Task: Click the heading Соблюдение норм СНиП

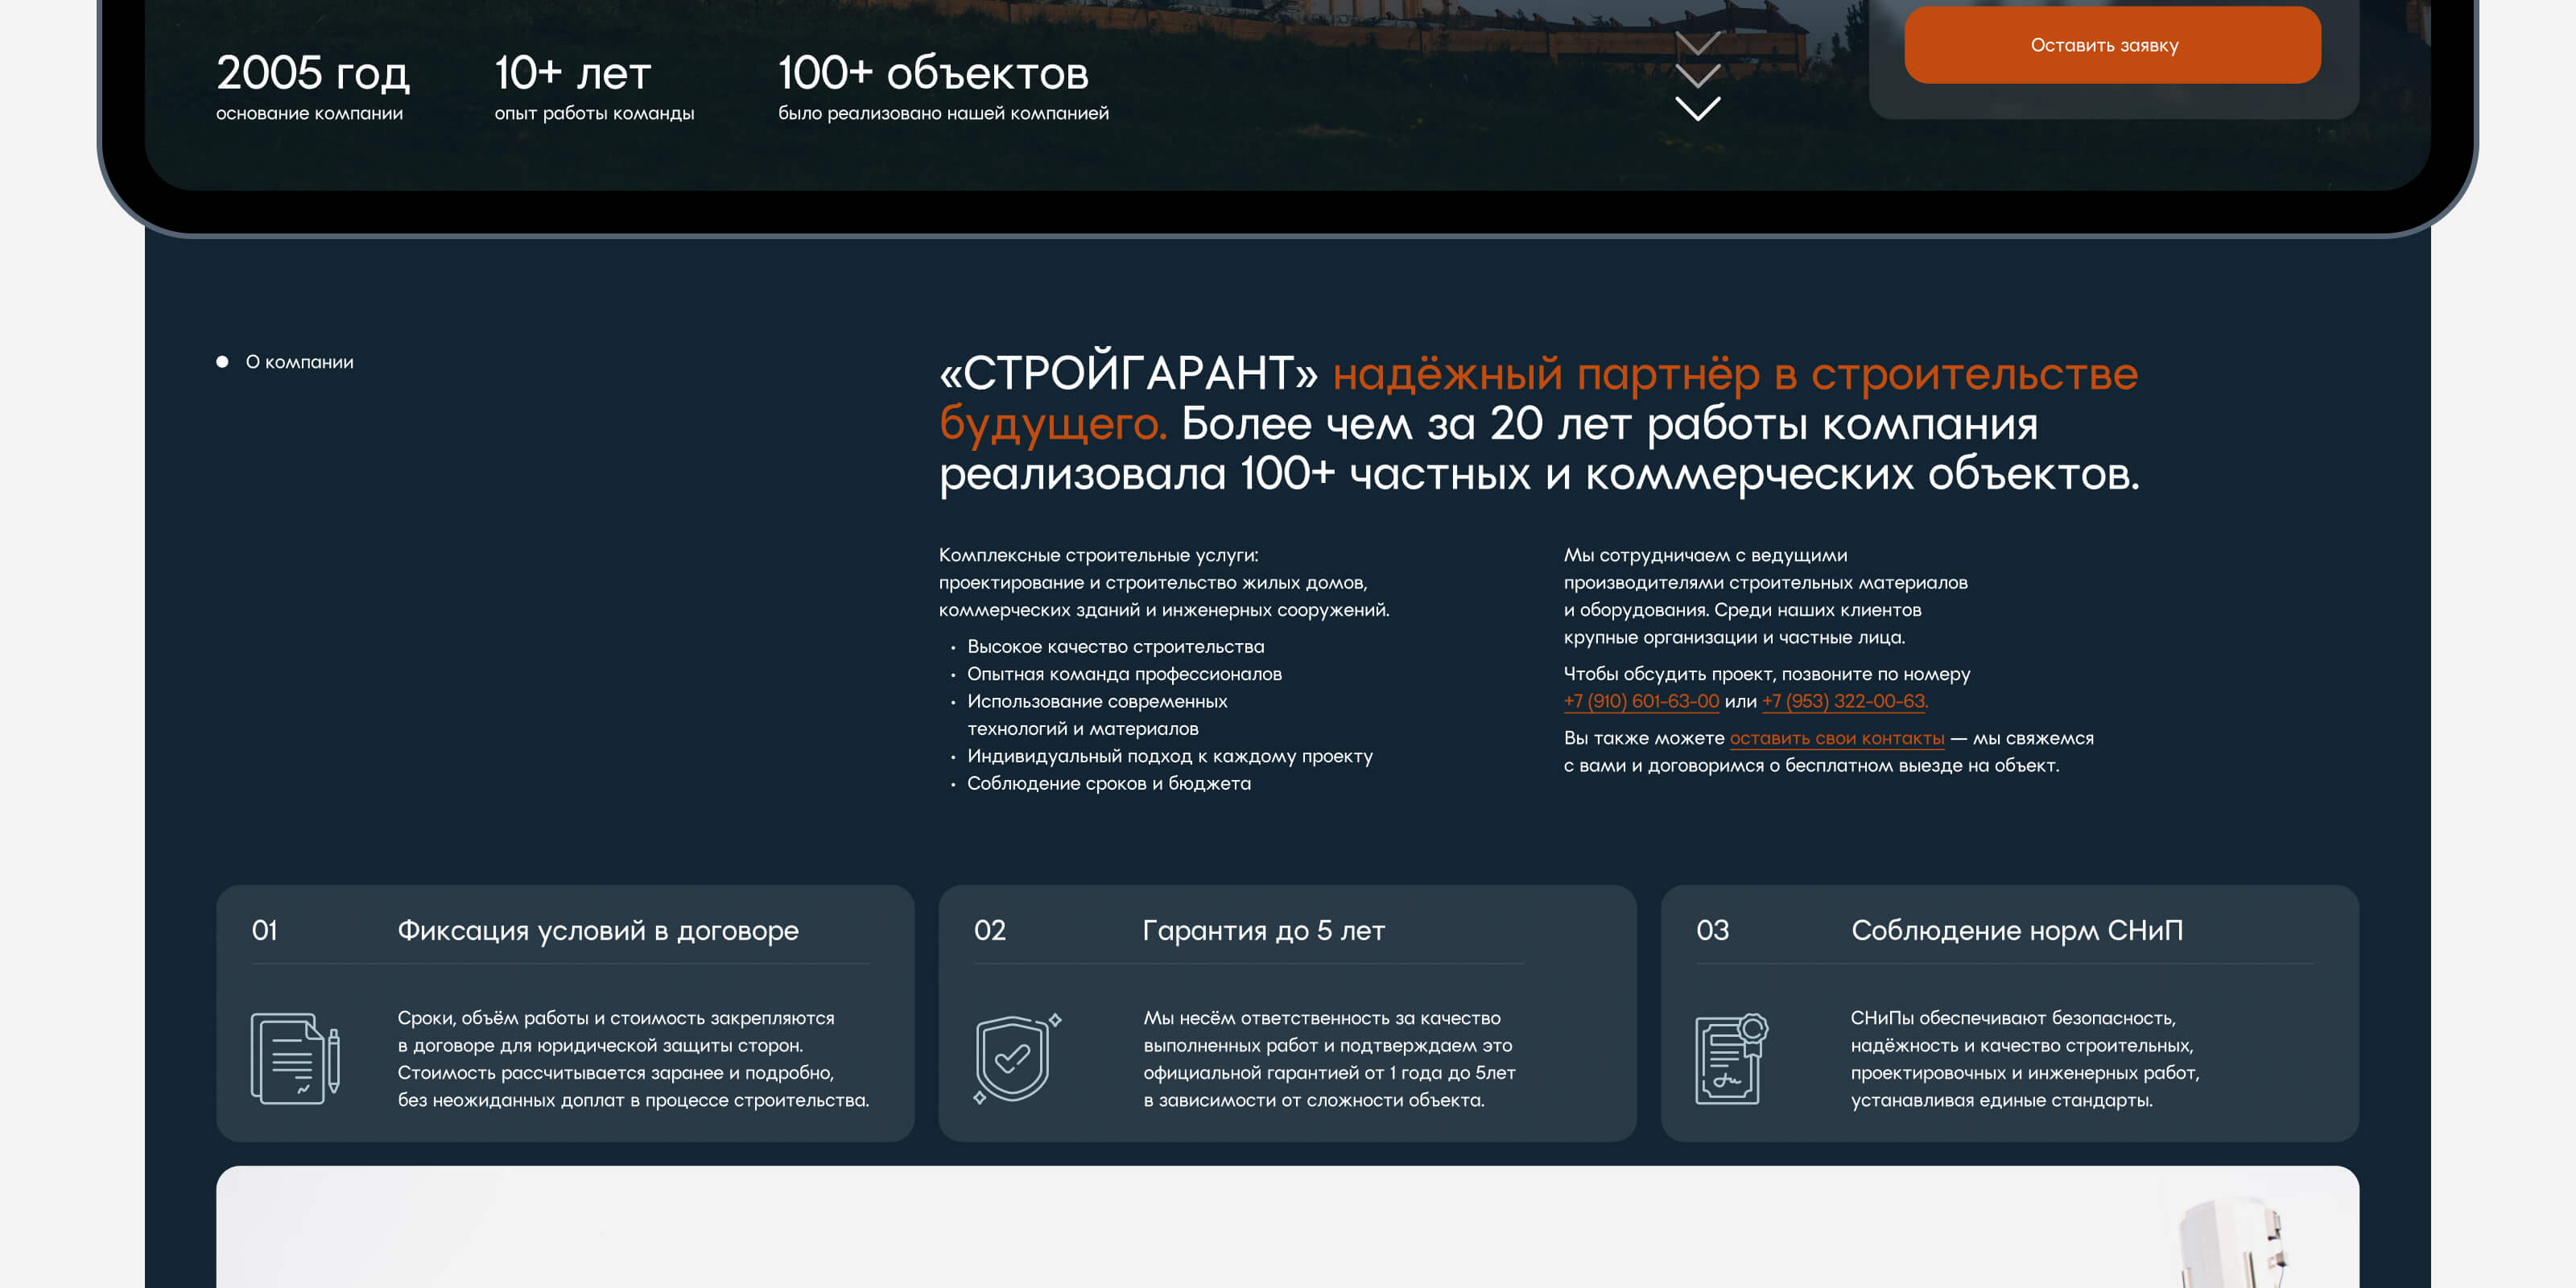Action: click(2017, 930)
